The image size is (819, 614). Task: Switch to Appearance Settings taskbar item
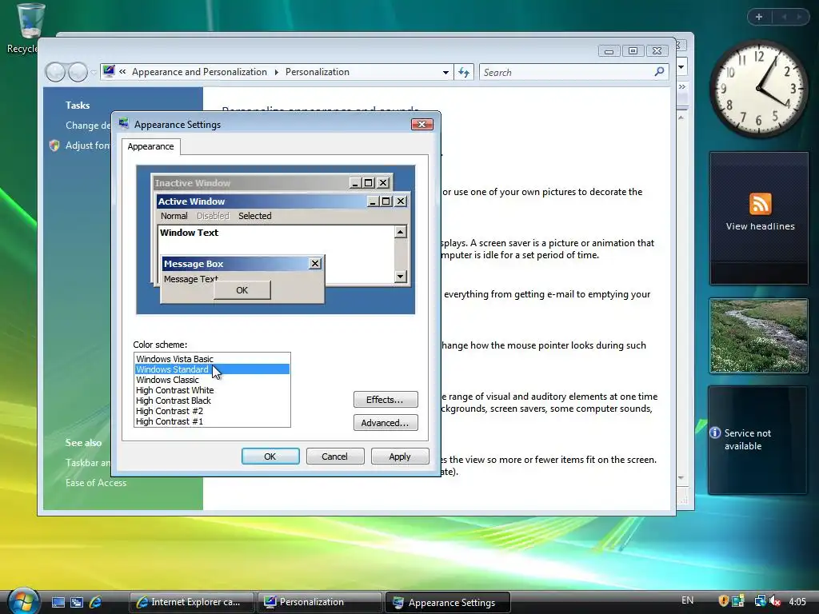(448, 603)
